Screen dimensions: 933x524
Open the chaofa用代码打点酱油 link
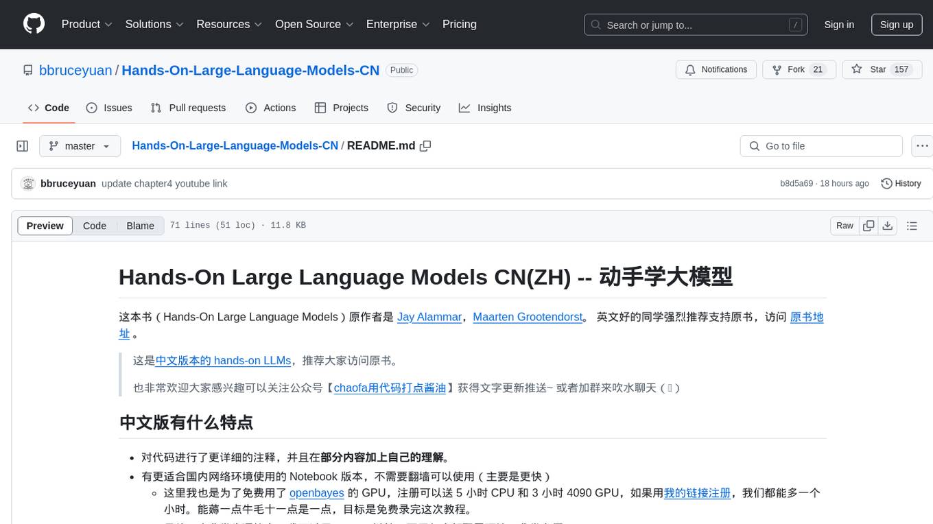[x=390, y=388]
